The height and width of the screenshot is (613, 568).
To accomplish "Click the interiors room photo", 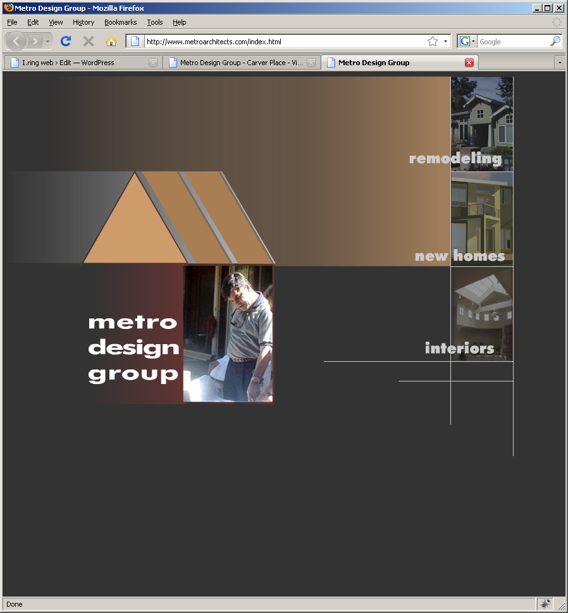I will point(481,314).
